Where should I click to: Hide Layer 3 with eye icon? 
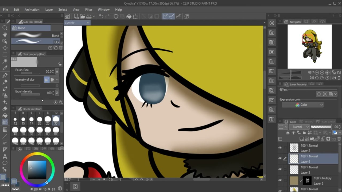(280, 169)
